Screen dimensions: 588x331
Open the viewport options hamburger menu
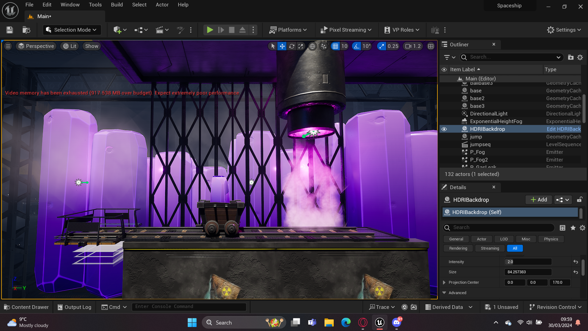(x=8, y=46)
